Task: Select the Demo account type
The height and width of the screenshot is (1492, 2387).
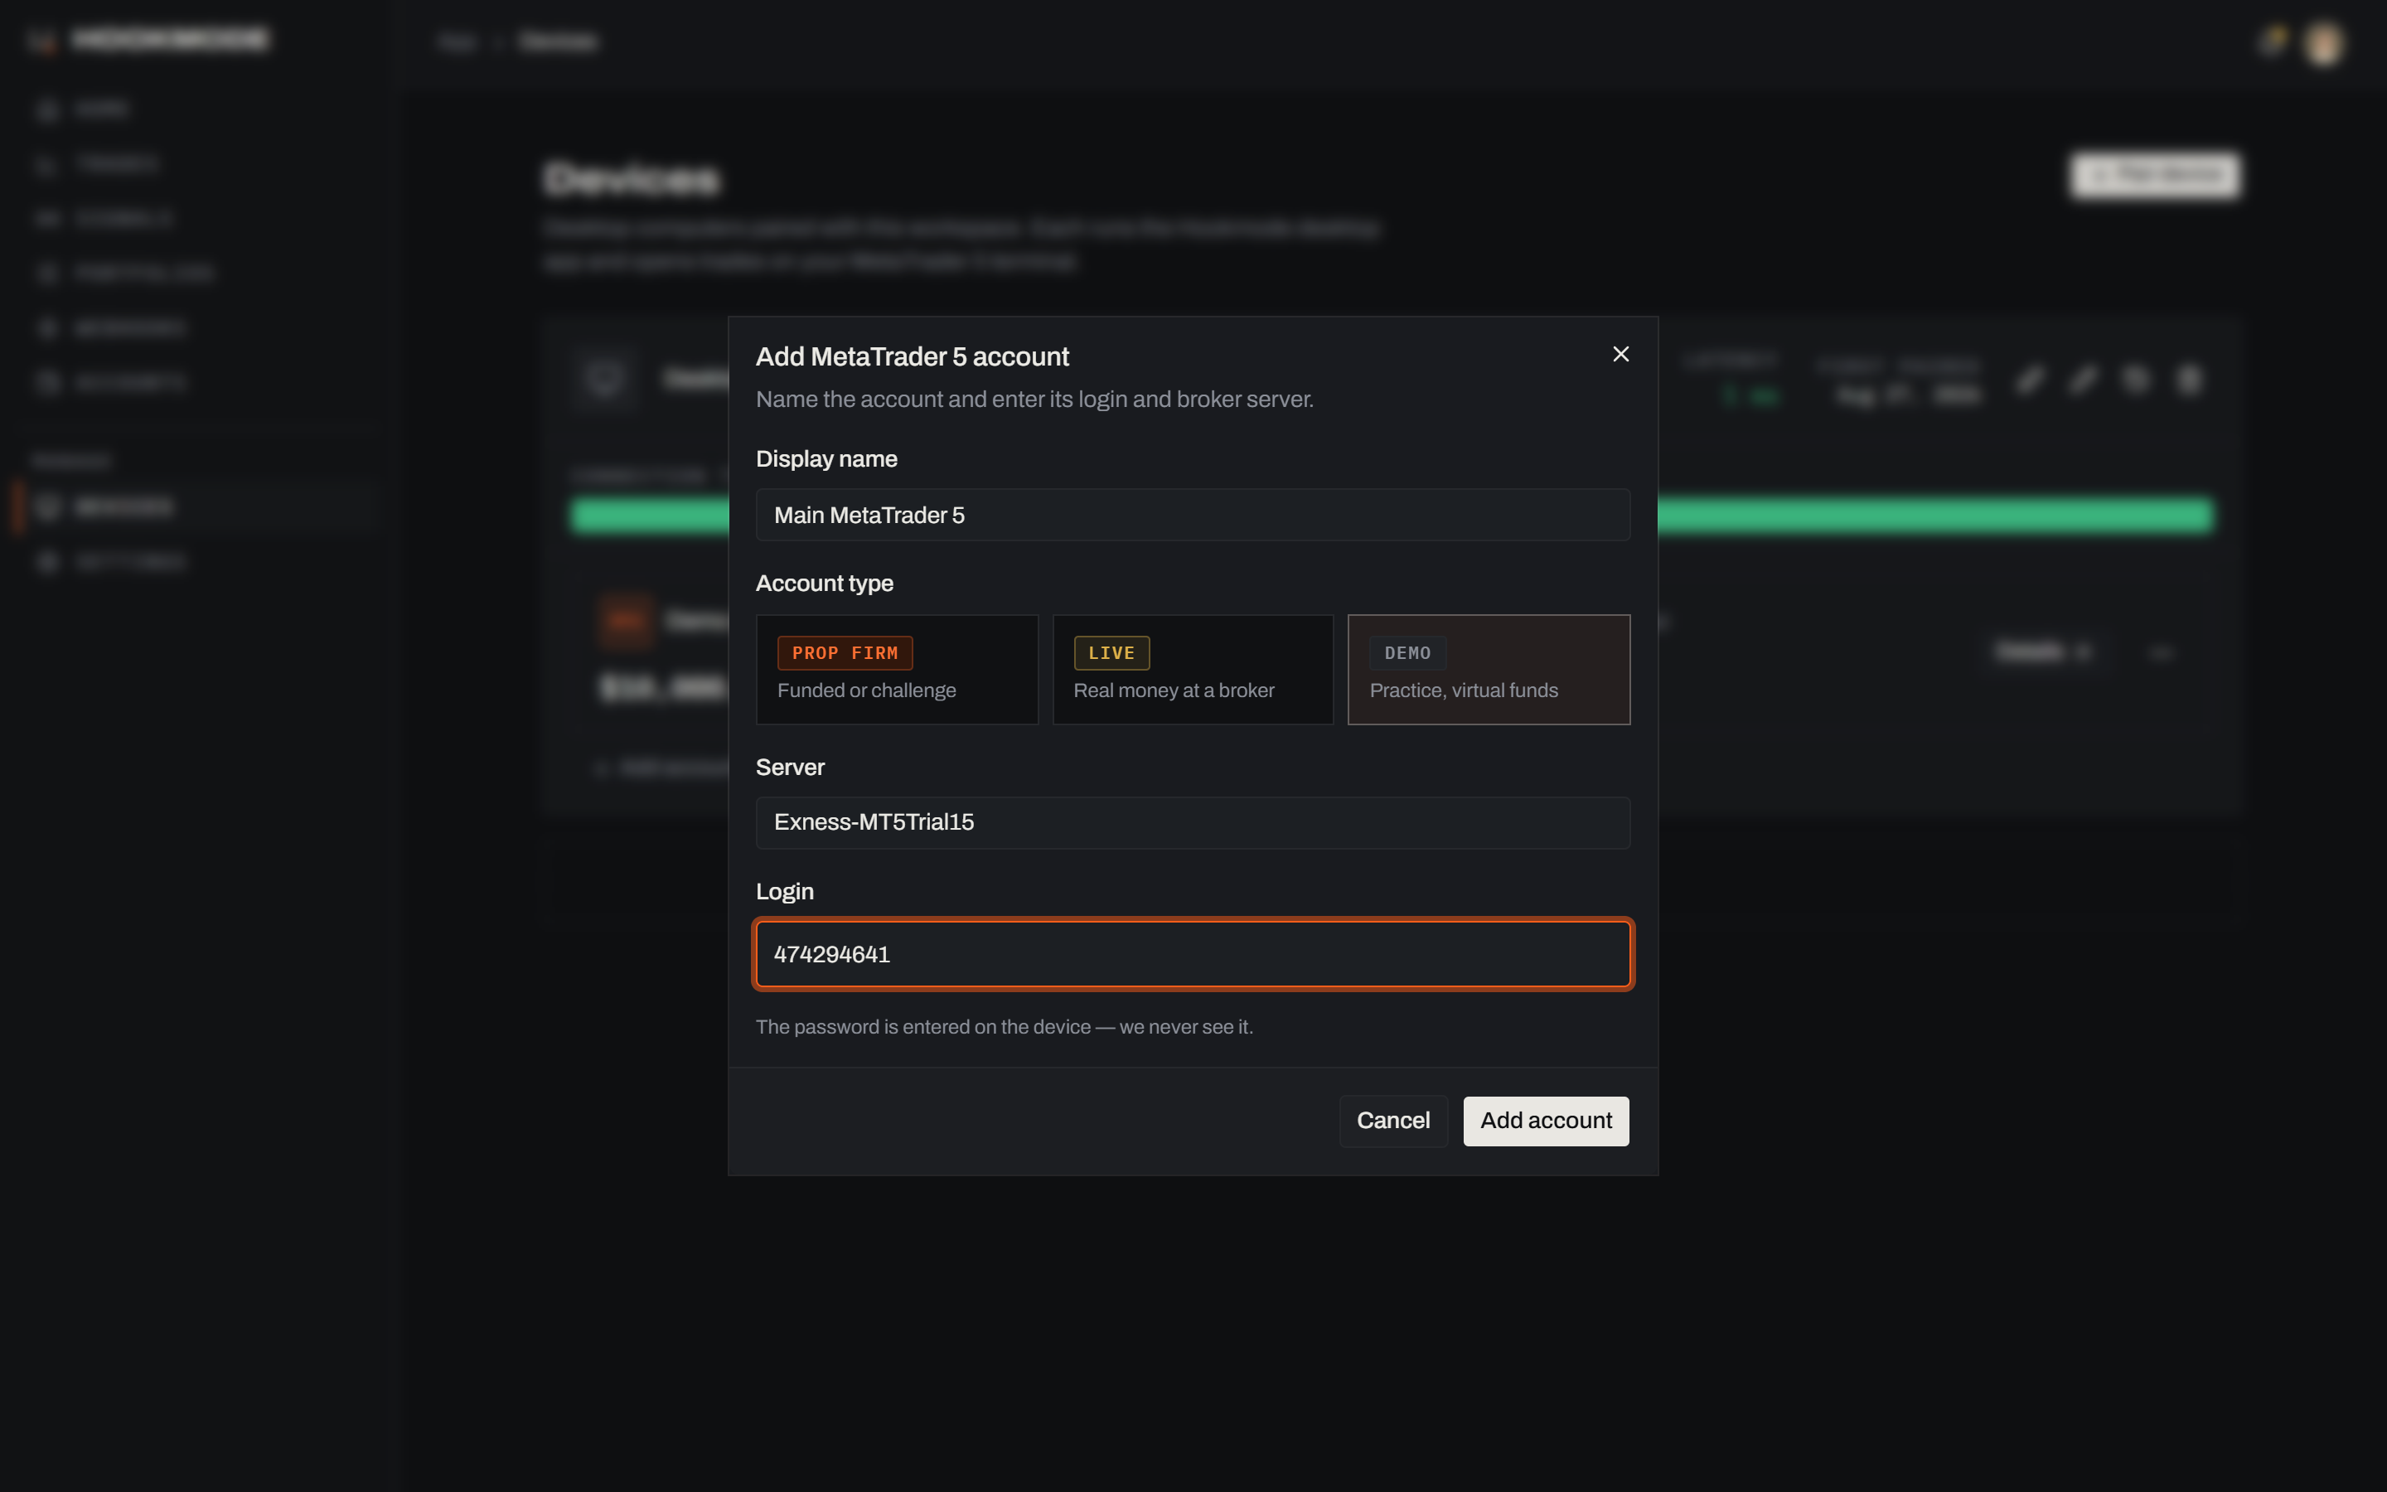Action: [x=1489, y=670]
